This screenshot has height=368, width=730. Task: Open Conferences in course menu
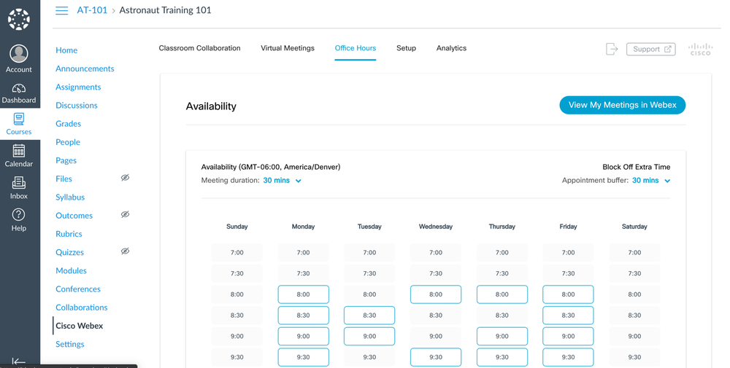click(x=78, y=289)
